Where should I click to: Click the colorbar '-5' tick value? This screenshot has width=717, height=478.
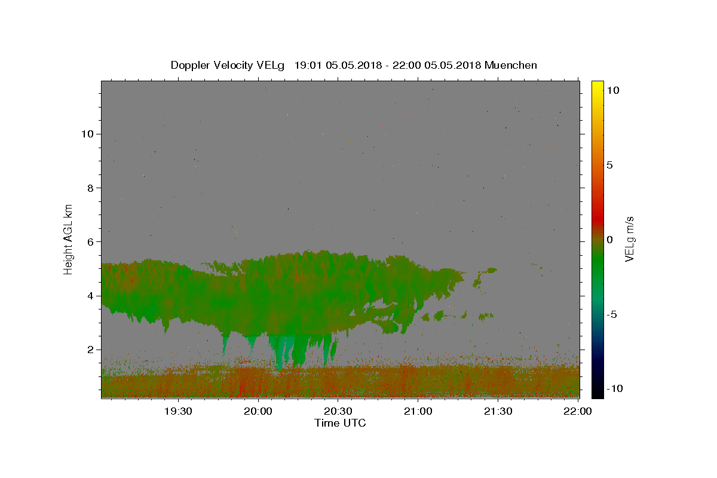coord(612,314)
